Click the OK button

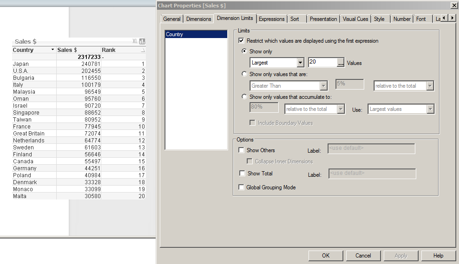click(x=326, y=256)
